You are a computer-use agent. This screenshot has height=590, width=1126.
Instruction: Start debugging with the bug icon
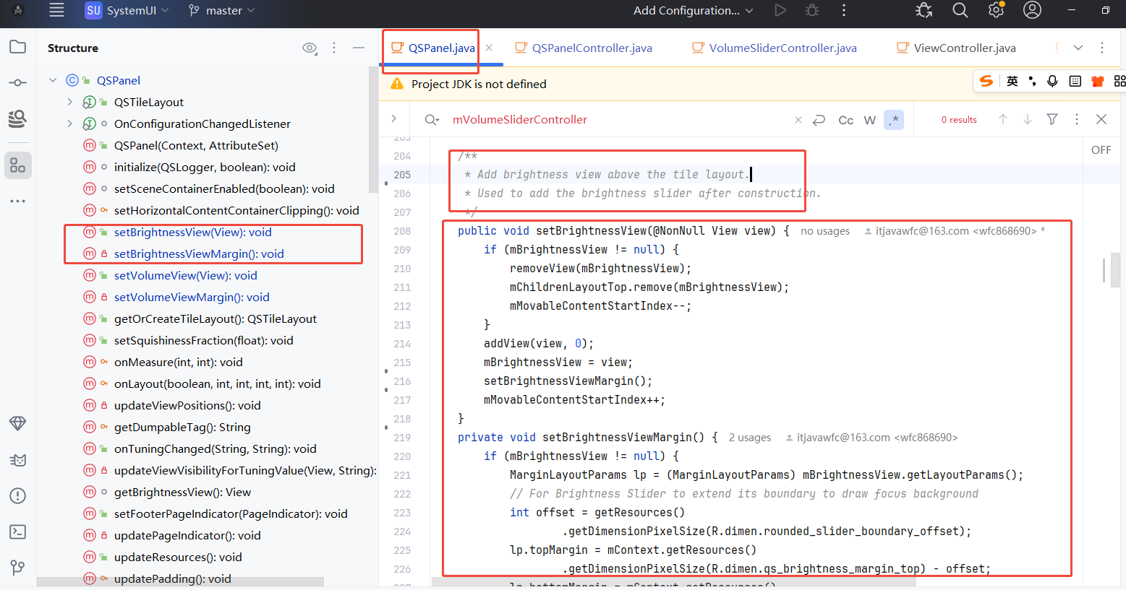click(812, 10)
